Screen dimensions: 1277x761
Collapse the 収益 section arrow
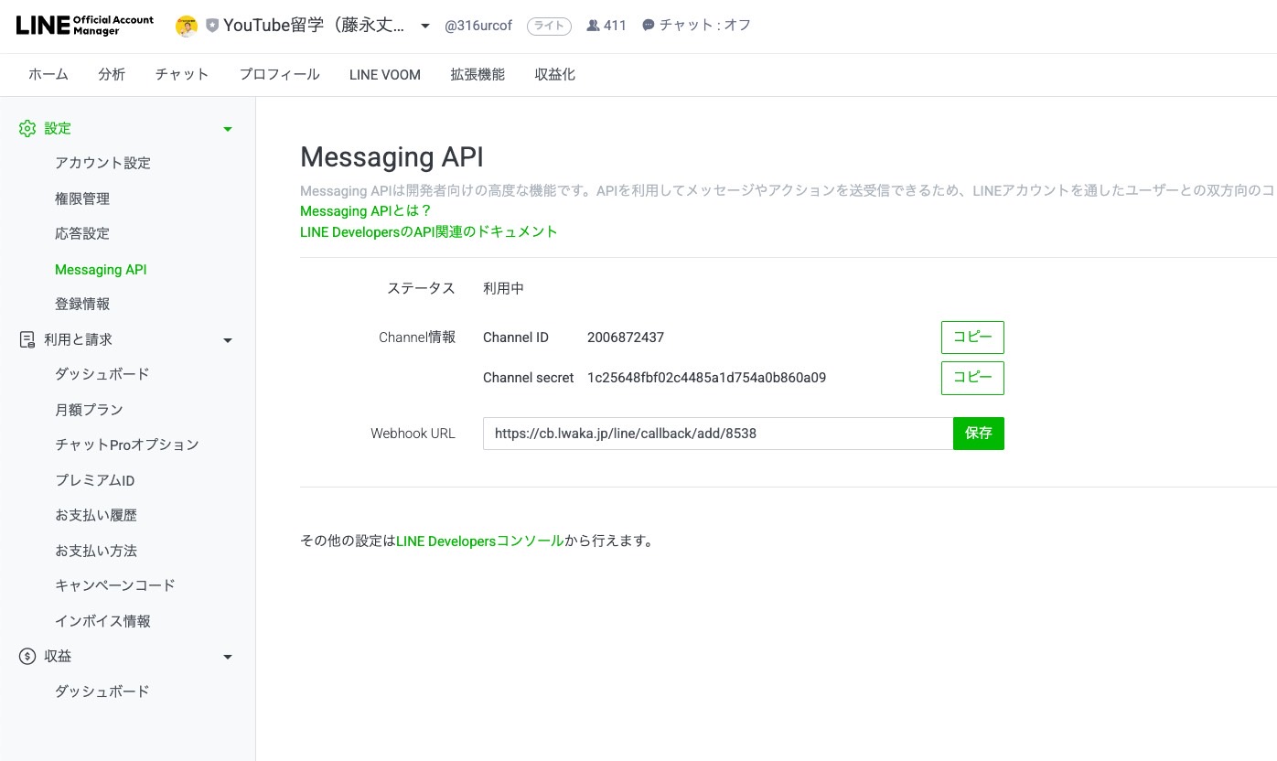coord(228,657)
